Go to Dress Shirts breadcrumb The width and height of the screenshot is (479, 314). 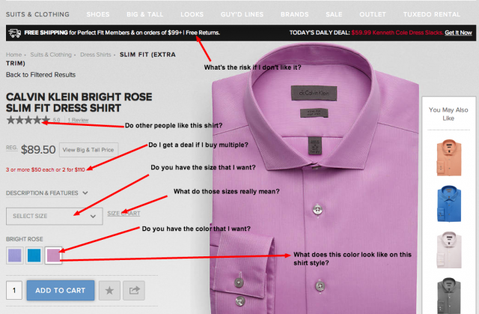pyautogui.click(x=96, y=55)
